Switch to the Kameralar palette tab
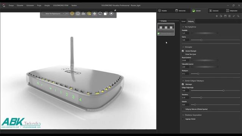This screenshot has height=136, width=242. (x=214, y=11)
